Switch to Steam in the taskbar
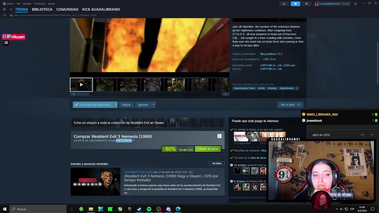The height and width of the screenshot is (213, 379). [x=139, y=209]
